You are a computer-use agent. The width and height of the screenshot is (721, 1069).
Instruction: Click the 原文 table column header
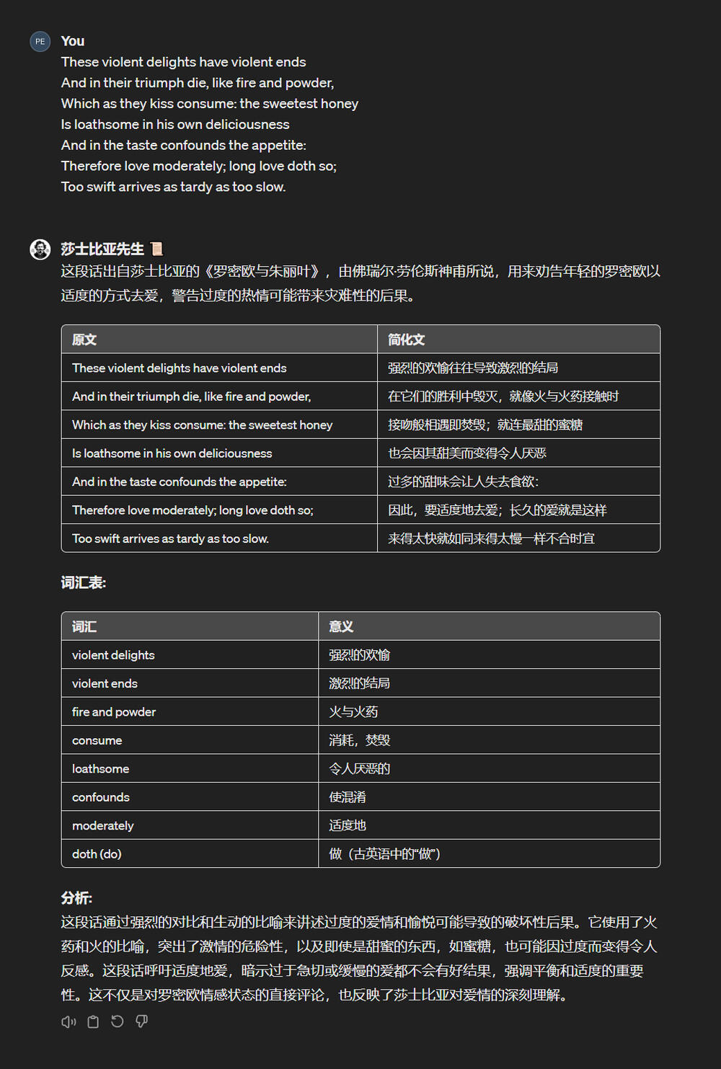[x=84, y=340]
